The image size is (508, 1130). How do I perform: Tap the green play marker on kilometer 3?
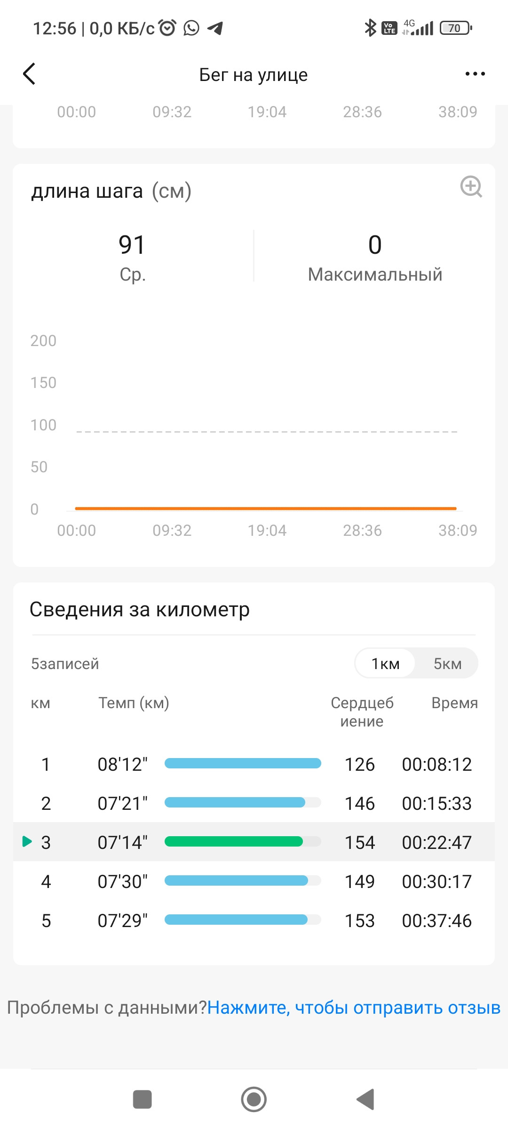[27, 841]
